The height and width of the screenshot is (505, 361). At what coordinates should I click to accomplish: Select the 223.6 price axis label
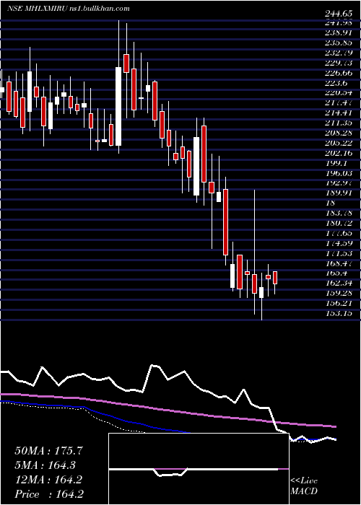(336, 83)
